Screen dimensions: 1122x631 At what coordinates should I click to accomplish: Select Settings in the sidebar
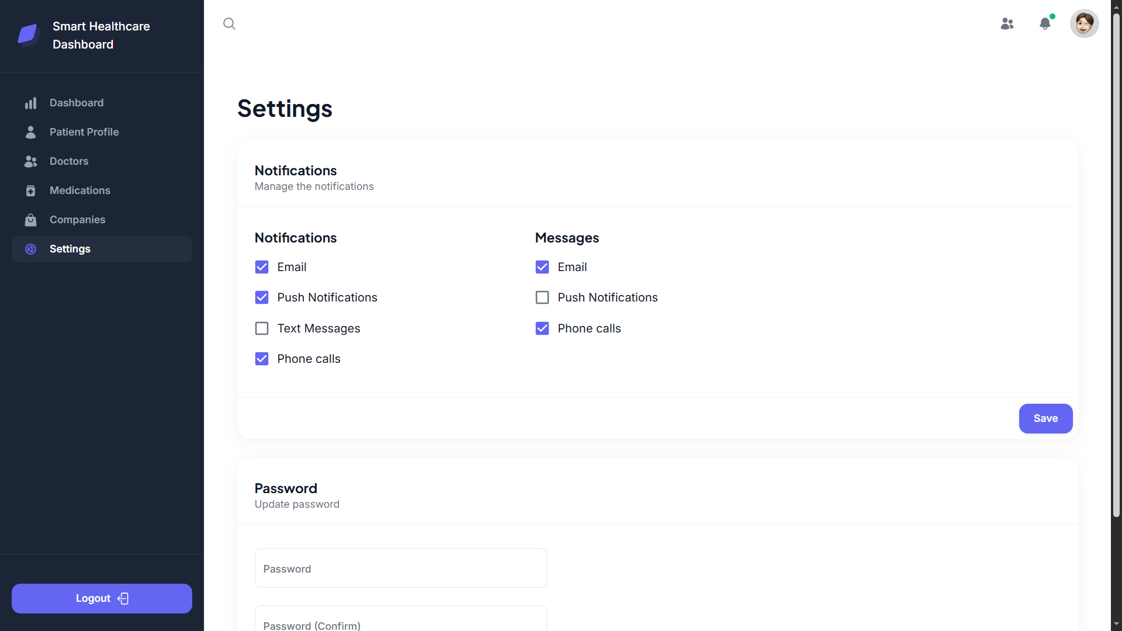point(102,249)
